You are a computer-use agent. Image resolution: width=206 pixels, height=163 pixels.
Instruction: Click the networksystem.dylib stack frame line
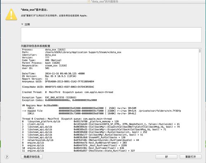point(80,140)
